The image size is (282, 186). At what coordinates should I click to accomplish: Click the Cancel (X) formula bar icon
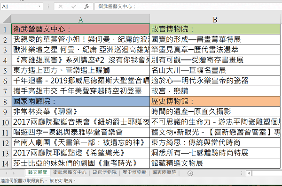[61, 7]
